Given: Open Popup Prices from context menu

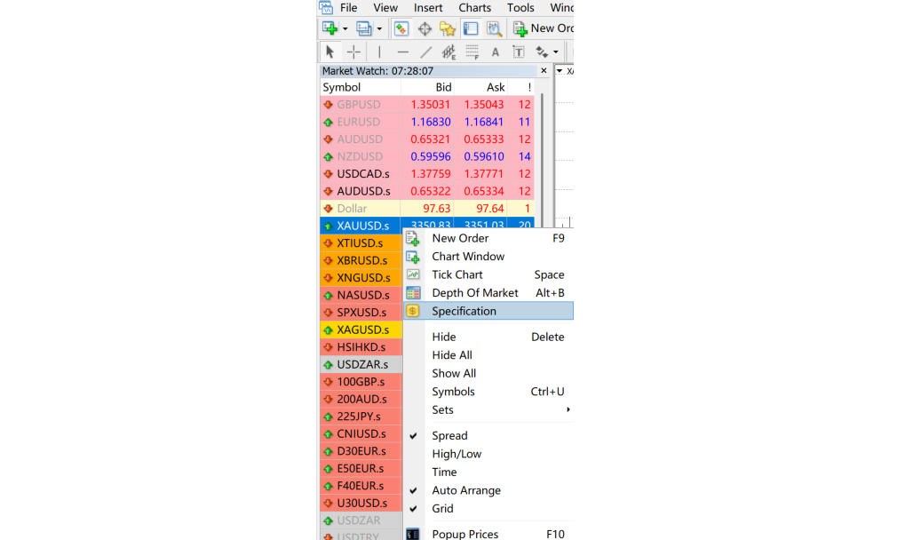Looking at the screenshot, I should pyautogui.click(x=488, y=535).
